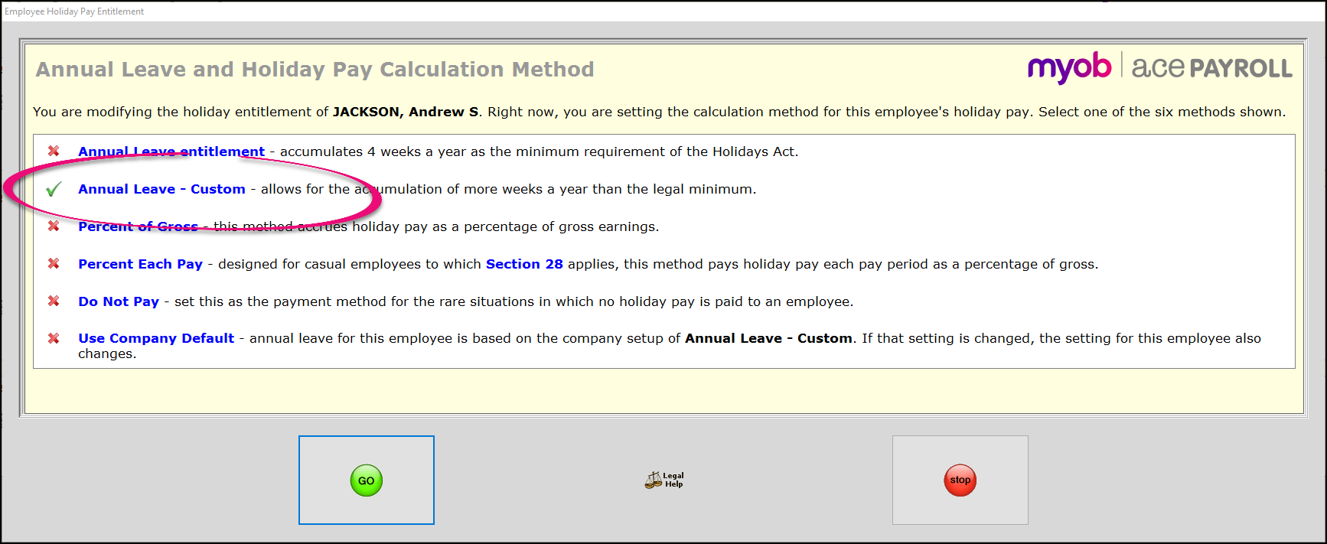The image size is (1327, 544).
Task: Click the Annual Leave and Holiday Pay heading
Action: pos(315,70)
